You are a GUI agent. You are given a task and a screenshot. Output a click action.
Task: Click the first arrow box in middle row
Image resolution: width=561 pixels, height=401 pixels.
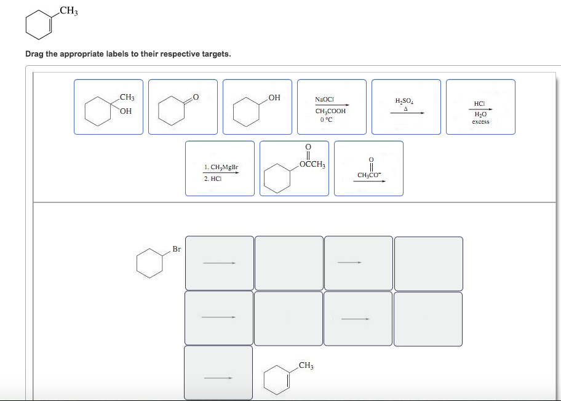218,318
